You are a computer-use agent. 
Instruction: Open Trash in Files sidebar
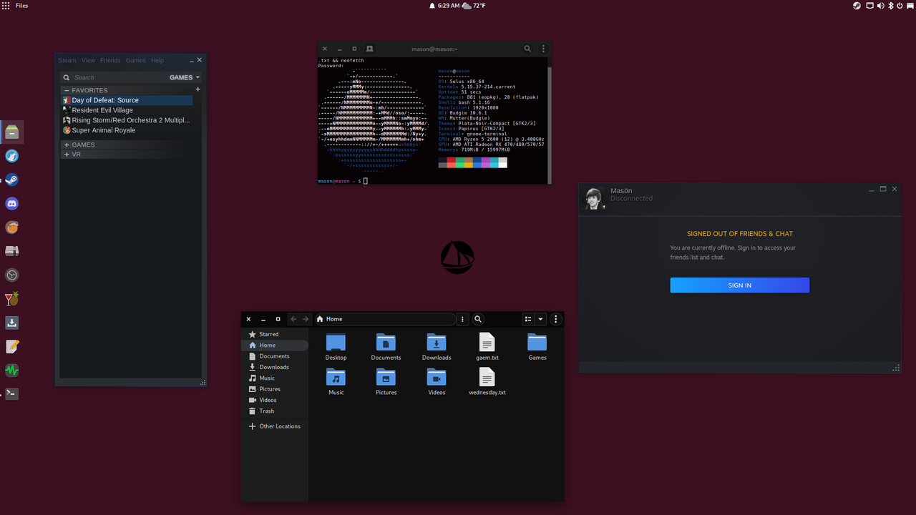click(275, 411)
